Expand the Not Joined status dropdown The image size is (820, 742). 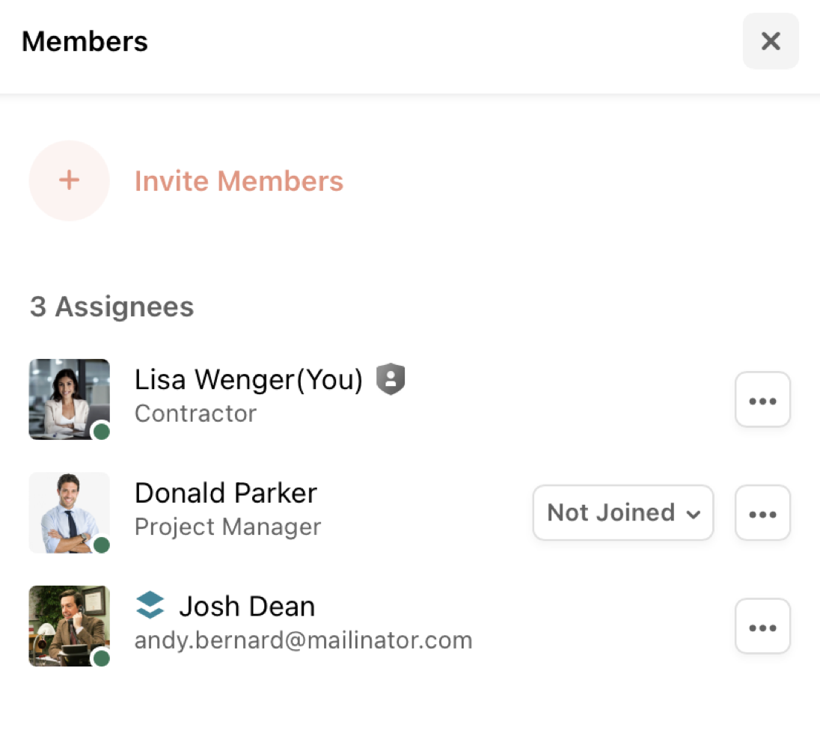coord(622,512)
